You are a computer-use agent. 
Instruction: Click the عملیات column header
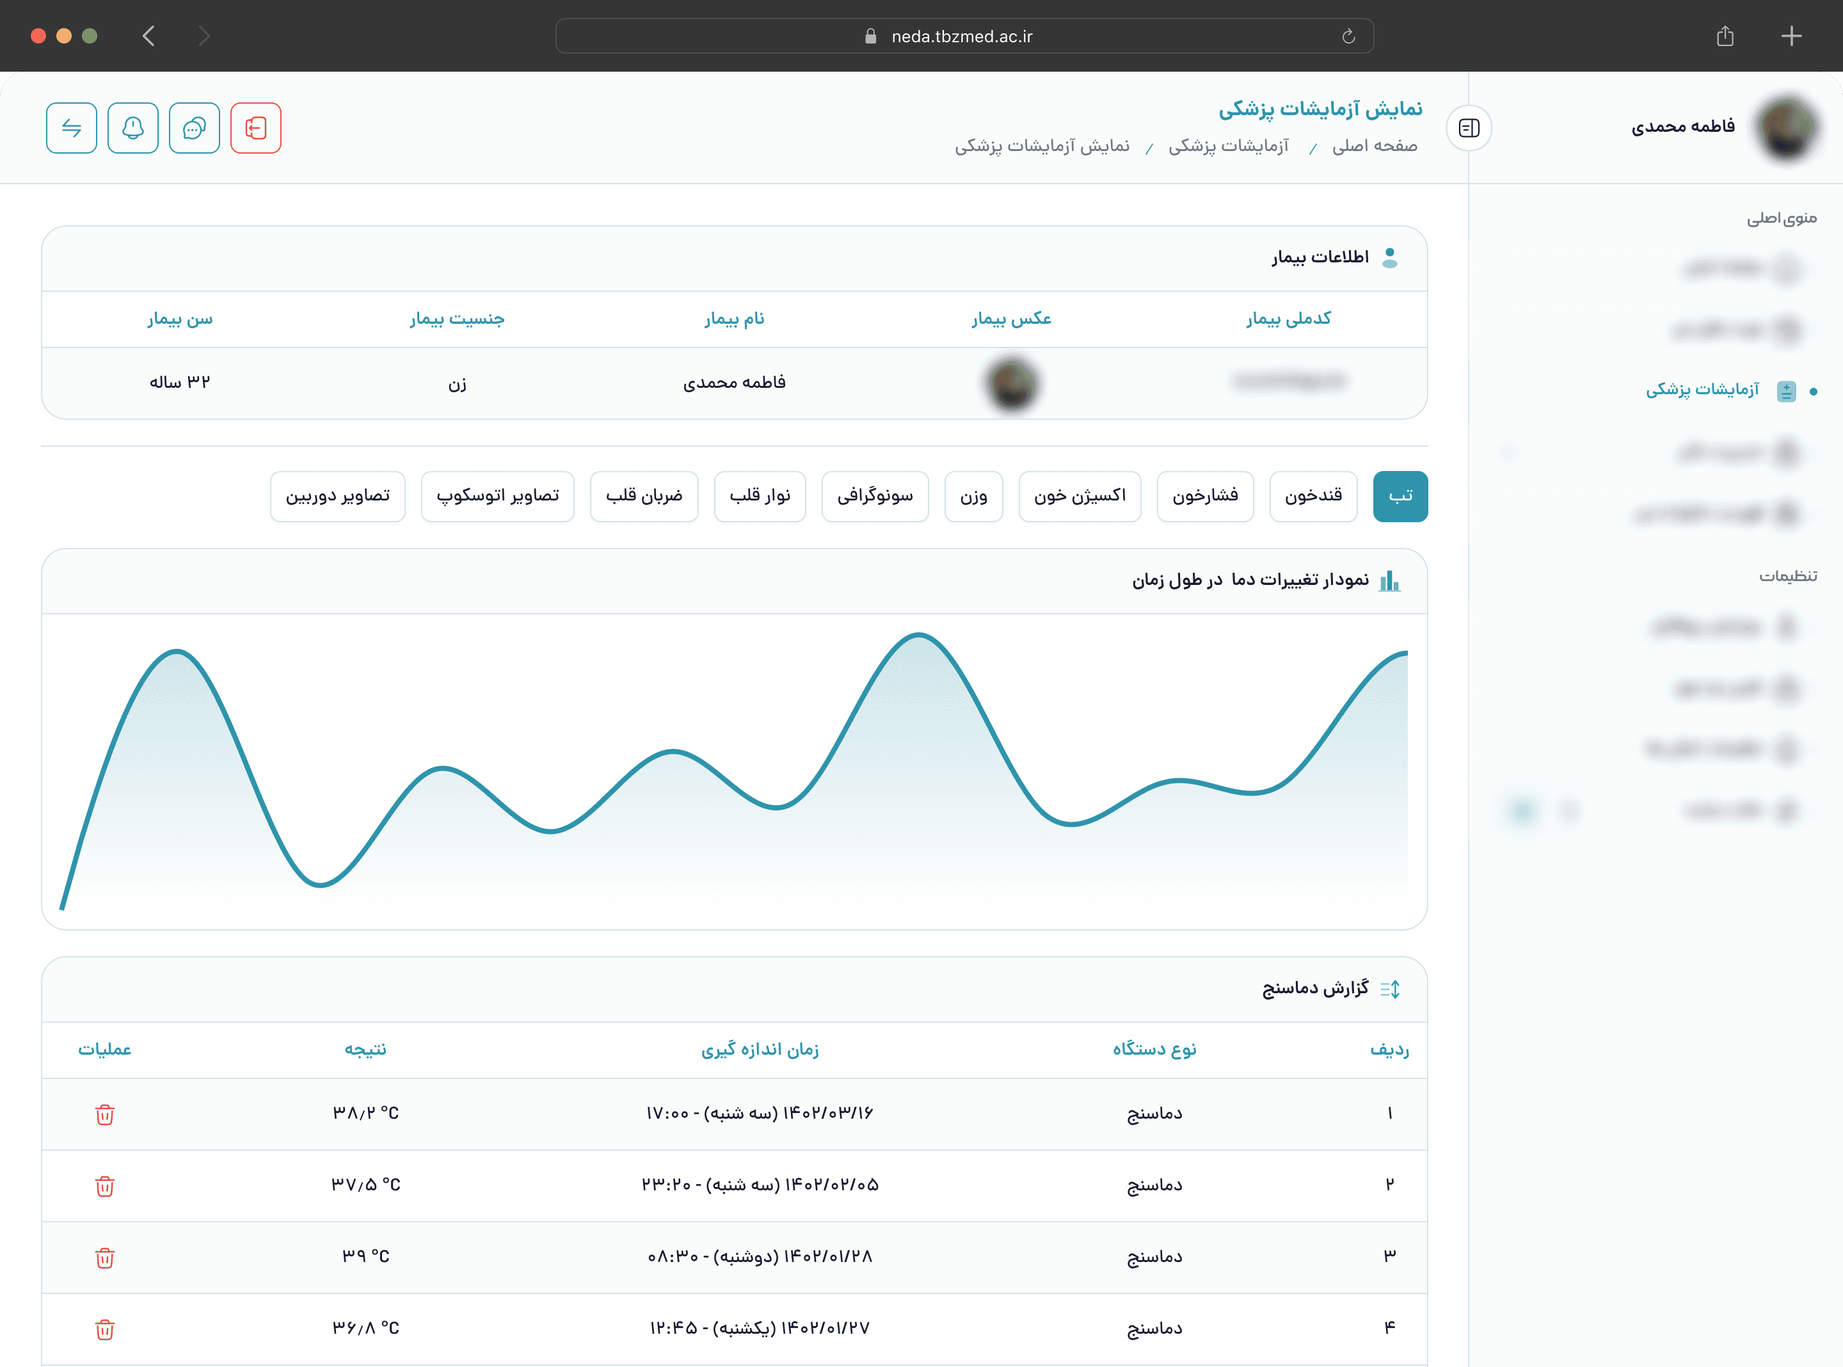pos(104,1050)
